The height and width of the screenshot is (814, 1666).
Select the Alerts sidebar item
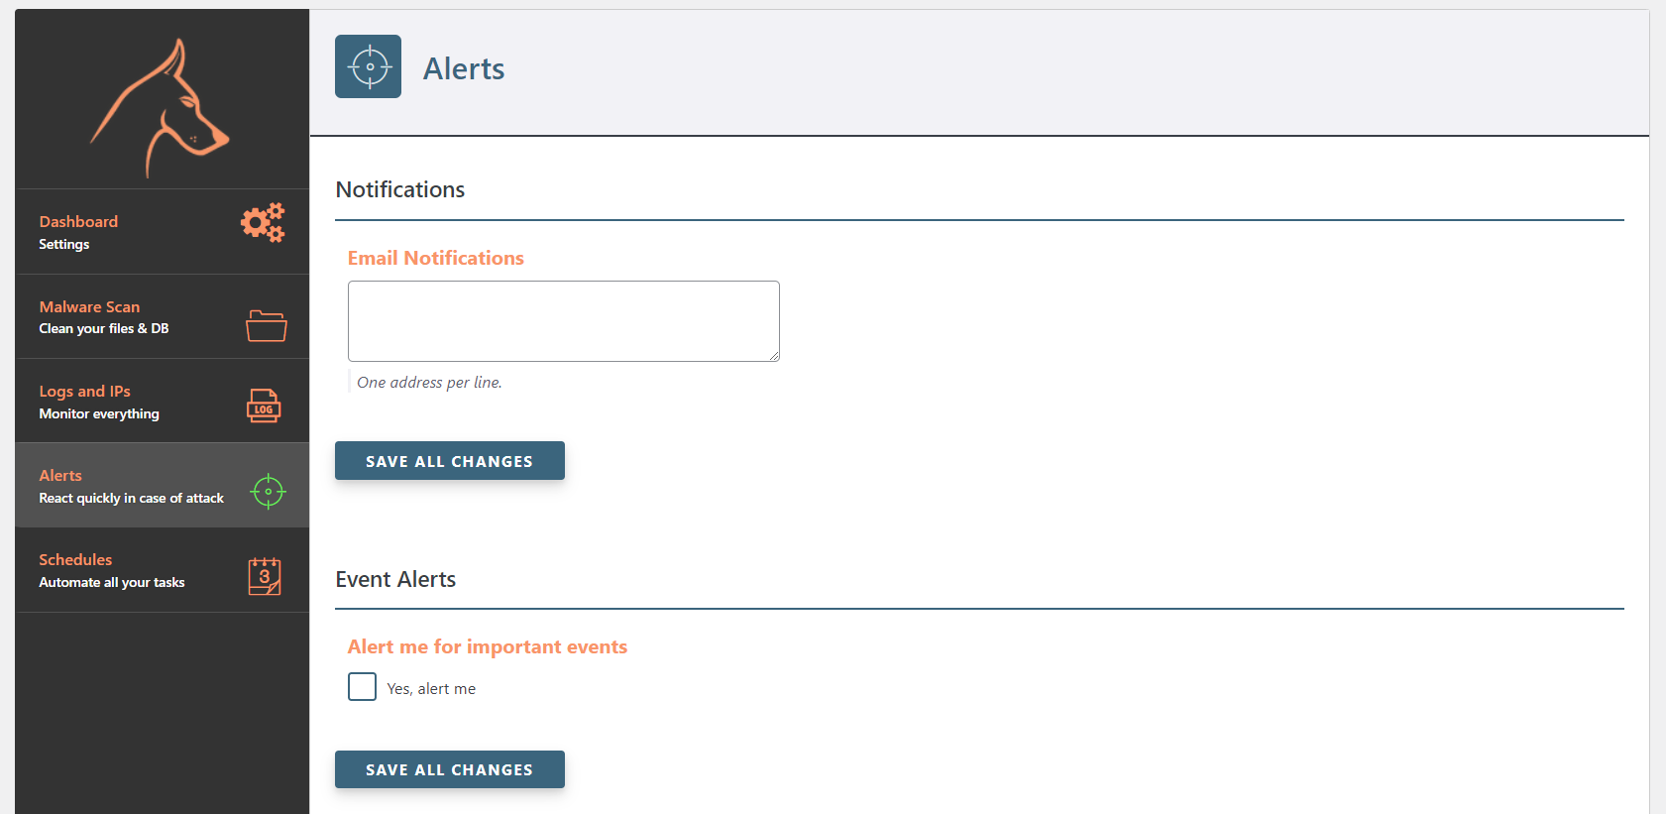click(x=163, y=486)
